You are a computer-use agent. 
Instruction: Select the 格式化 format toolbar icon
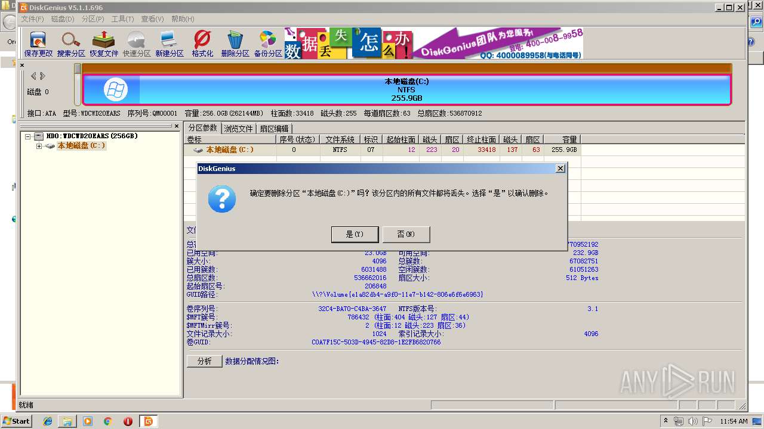202,43
